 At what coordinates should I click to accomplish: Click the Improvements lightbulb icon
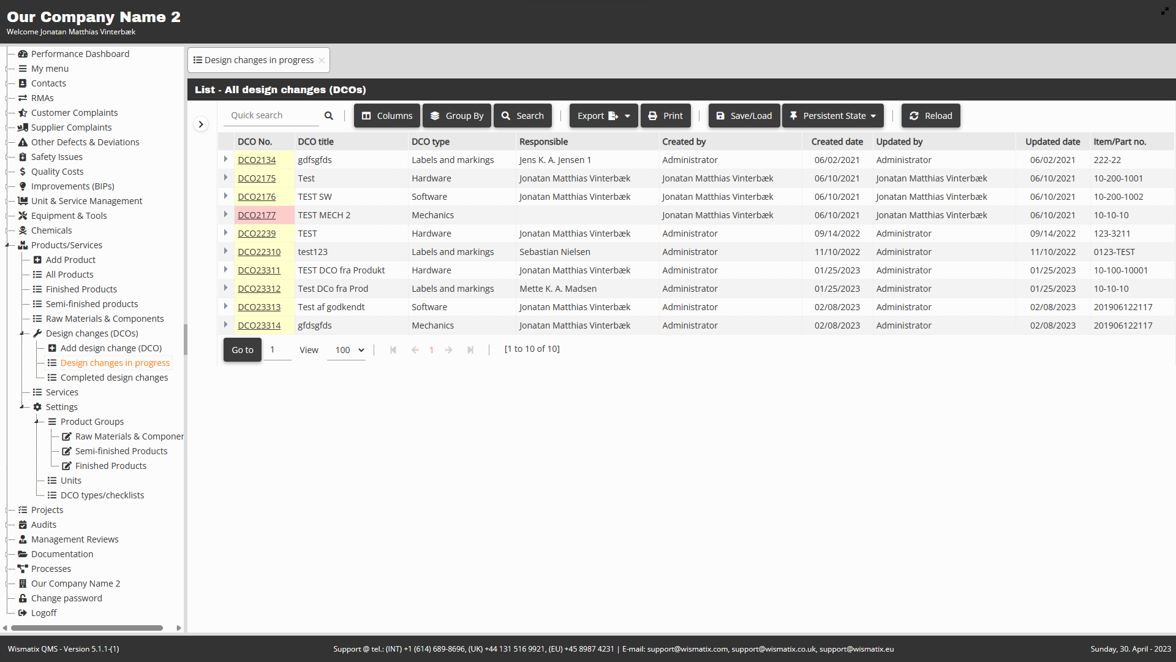[23, 186]
